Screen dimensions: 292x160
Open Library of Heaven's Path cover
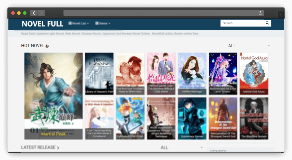click(99, 73)
